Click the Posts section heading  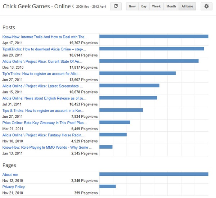(x=9, y=27)
